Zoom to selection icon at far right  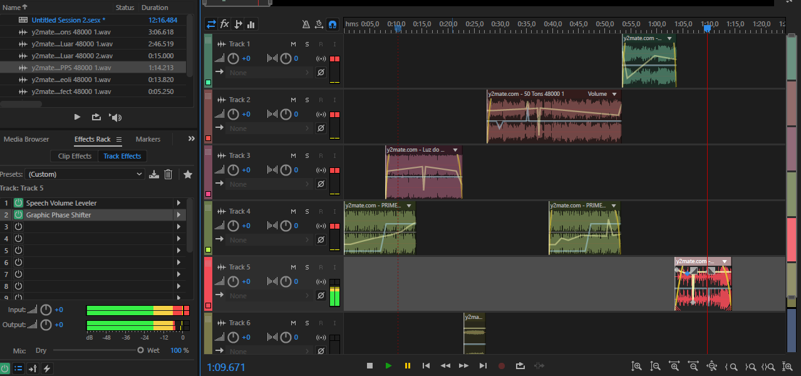pos(788,366)
